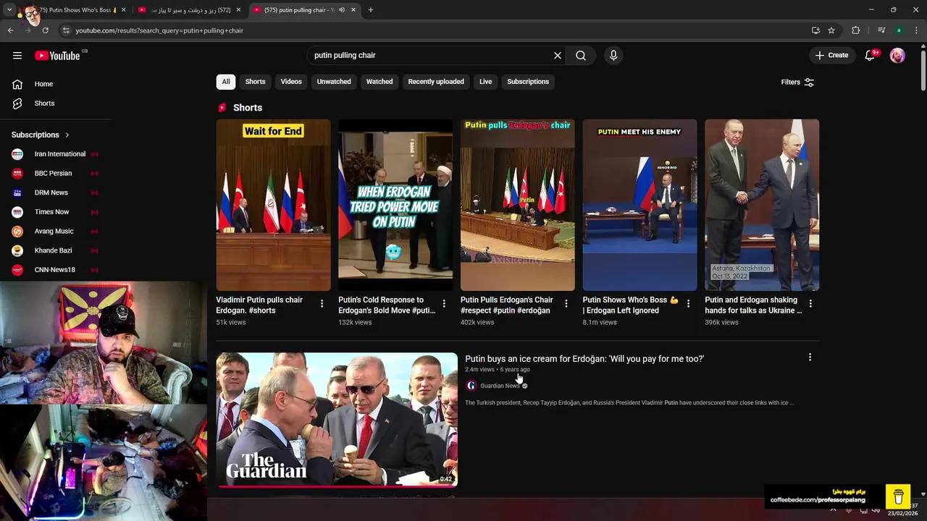
Task: Click the browser address bar URL
Action: [x=159, y=30]
